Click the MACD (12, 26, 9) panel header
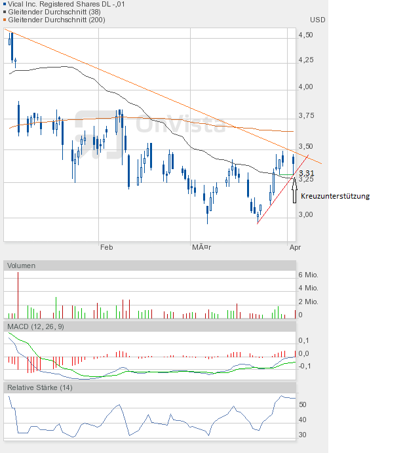 click(x=149, y=326)
